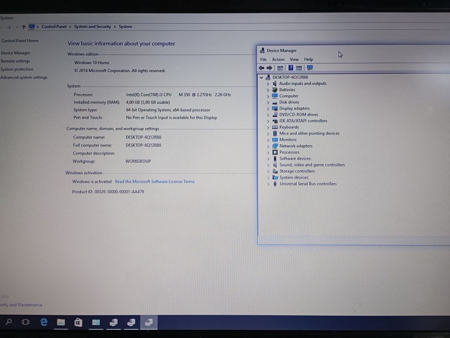
Task: Expand the Batteries chevron
Action: tap(268, 90)
